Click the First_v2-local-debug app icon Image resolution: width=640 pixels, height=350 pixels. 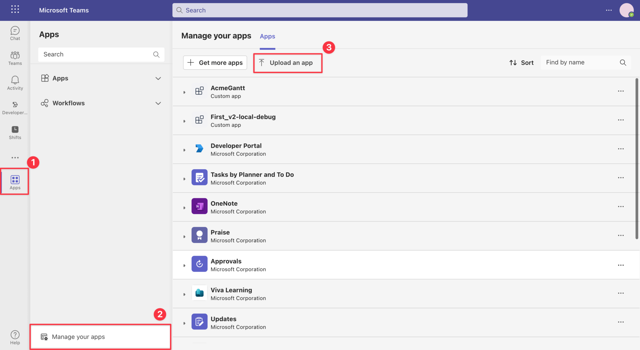pos(199,120)
